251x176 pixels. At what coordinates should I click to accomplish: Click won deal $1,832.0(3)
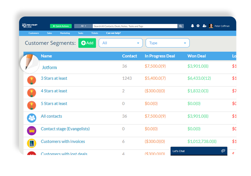coord(198,91)
